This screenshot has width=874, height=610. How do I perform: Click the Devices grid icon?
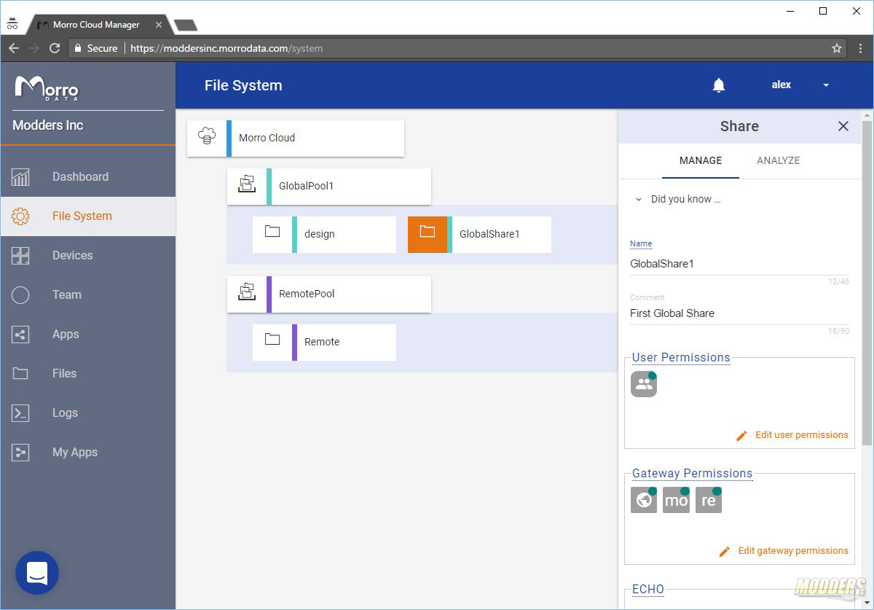pos(20,255)
